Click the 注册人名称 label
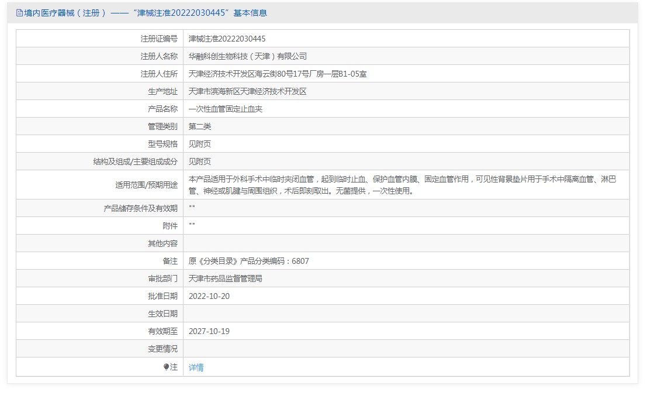 pos(159,56)
